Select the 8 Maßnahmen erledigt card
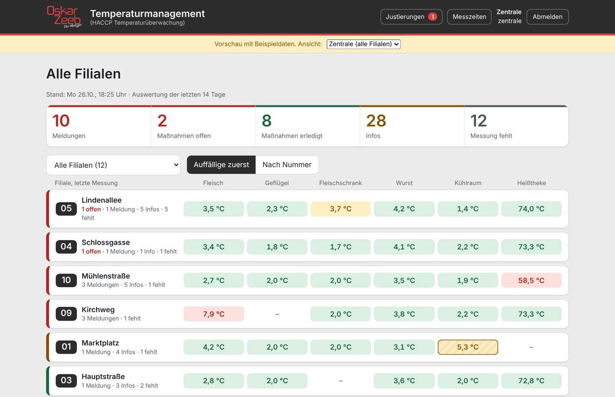This screenshot has width=615, height=397. click(307, 126)
